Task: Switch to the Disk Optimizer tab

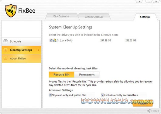Action: click(x=61, y=16)
